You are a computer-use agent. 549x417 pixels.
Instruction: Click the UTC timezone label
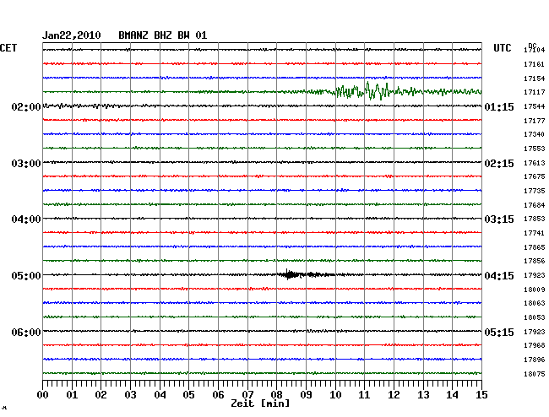coord(503,48)
